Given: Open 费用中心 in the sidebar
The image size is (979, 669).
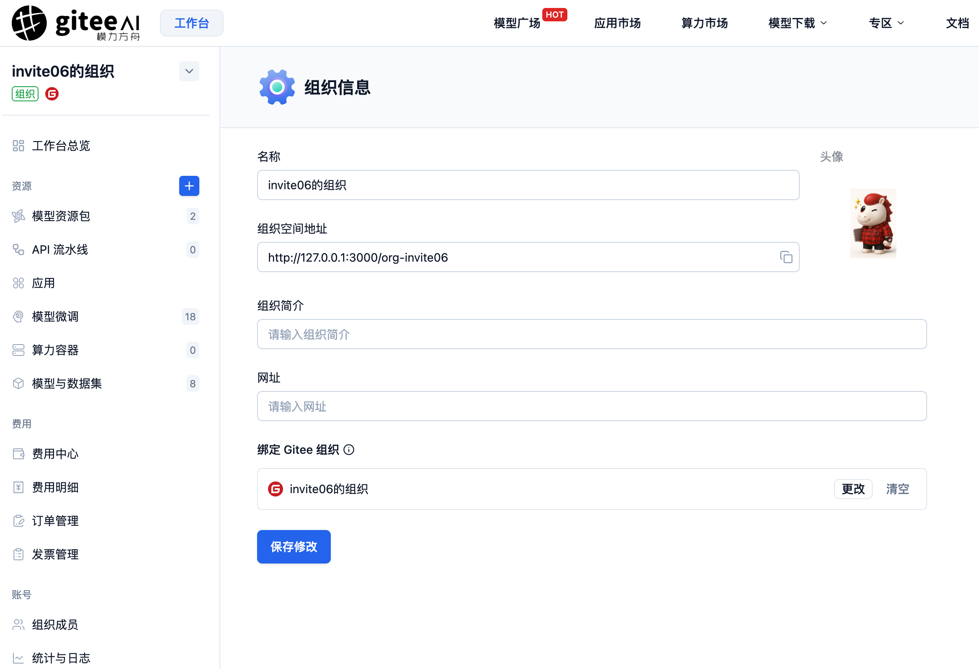Looking at the screenshot, I should pyautogui.click(x=55, y=454).
